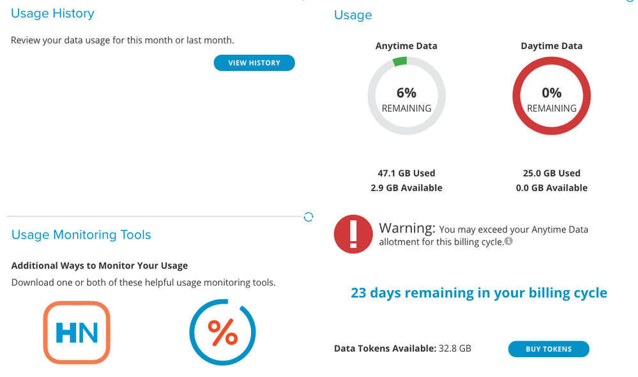Click the red warning exclamation icon
The image size is (638, 377).
tap(353, 234)
